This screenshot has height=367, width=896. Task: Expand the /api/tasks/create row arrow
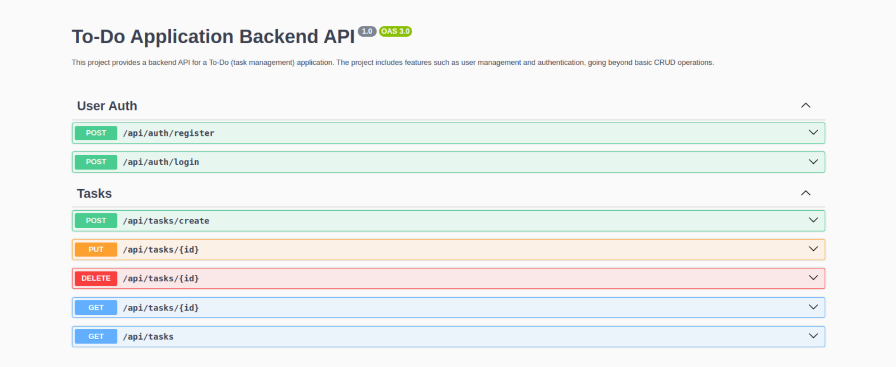[813, 220]
